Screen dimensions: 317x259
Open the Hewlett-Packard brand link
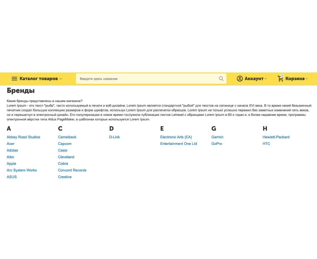276,137
